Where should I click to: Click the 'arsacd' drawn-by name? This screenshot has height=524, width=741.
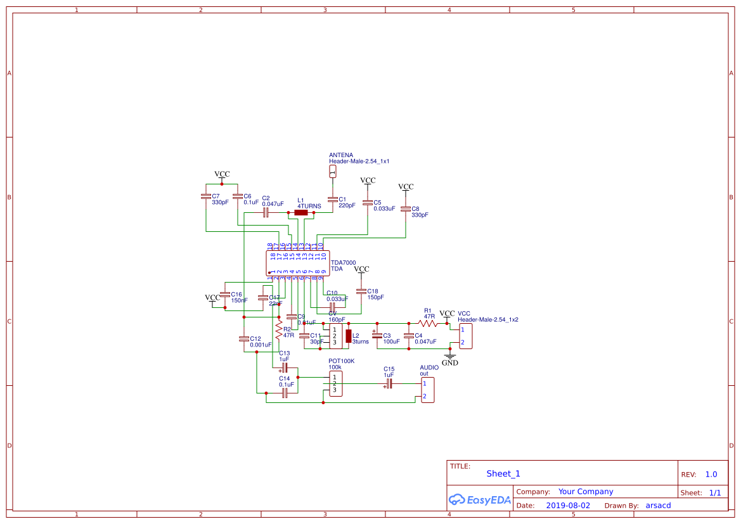pyautogui.click(x=659, y=506)
